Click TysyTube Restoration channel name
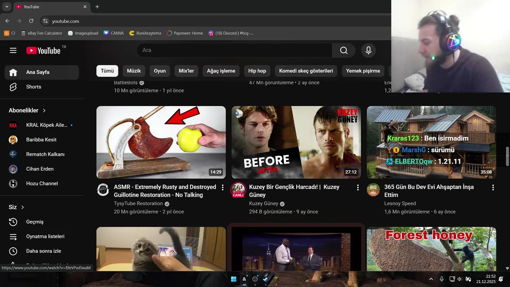This screenshot has width=510, height=287. click(x=138, y=204)
